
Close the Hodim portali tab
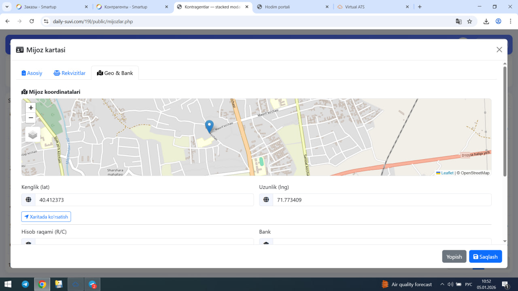coord(327,7)
